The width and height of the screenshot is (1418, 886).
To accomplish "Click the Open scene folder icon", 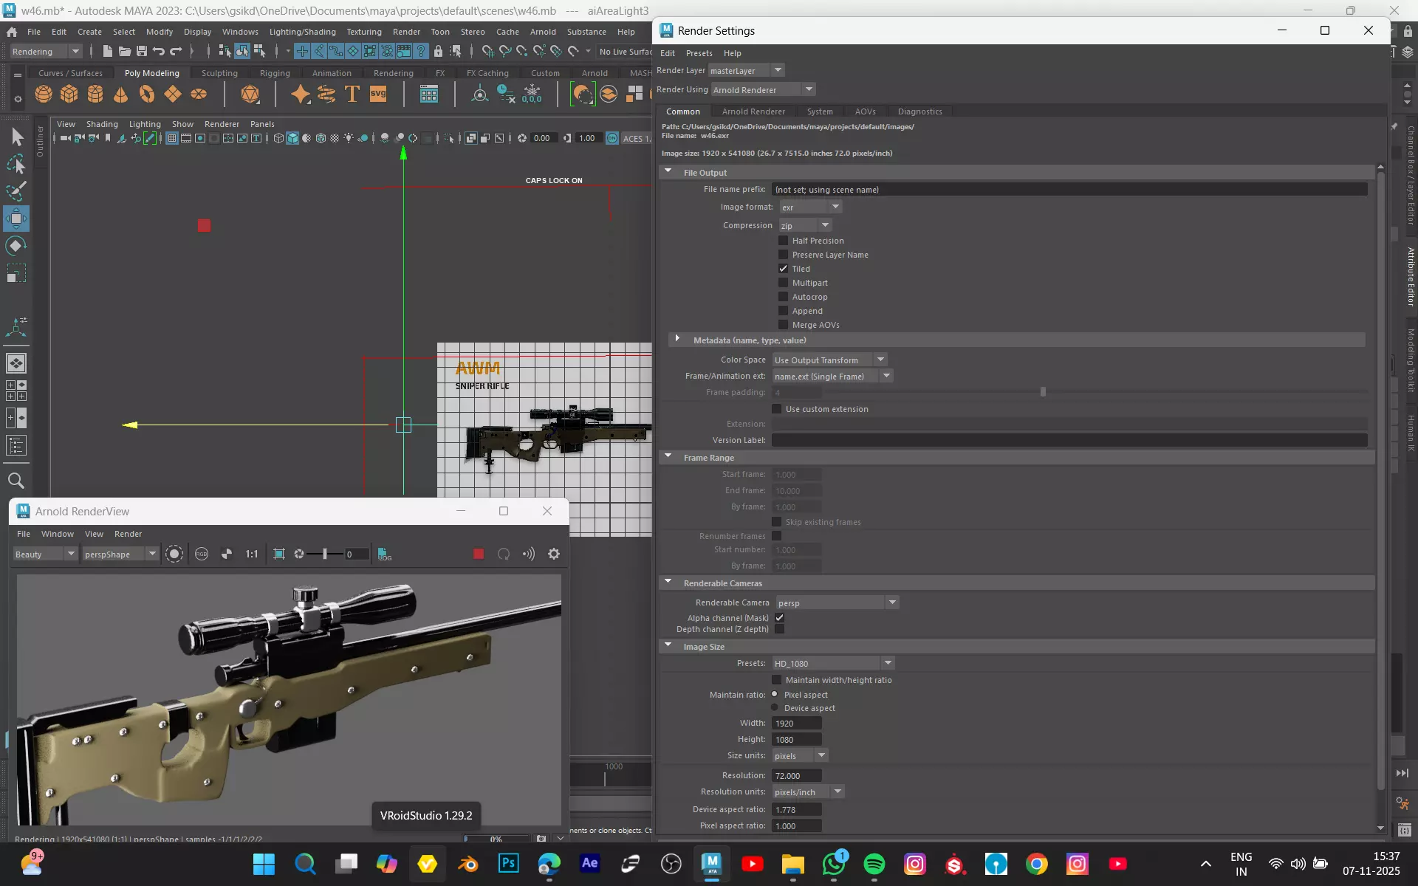I will (x=125, y=51).
